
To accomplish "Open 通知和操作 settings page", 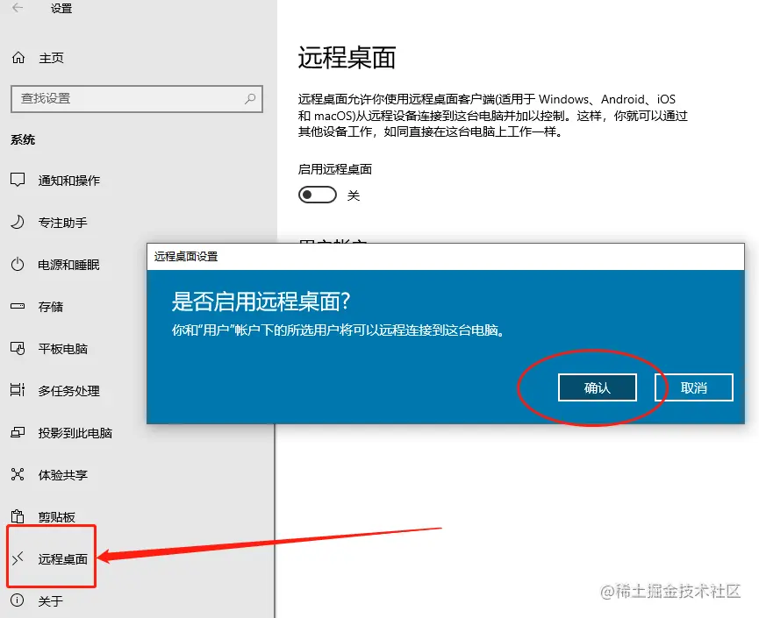I will (69, 181).
